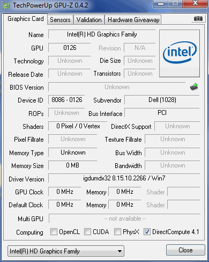Click the Close button
The height and width of the screenshot is (262, 209).
[185, 250]
